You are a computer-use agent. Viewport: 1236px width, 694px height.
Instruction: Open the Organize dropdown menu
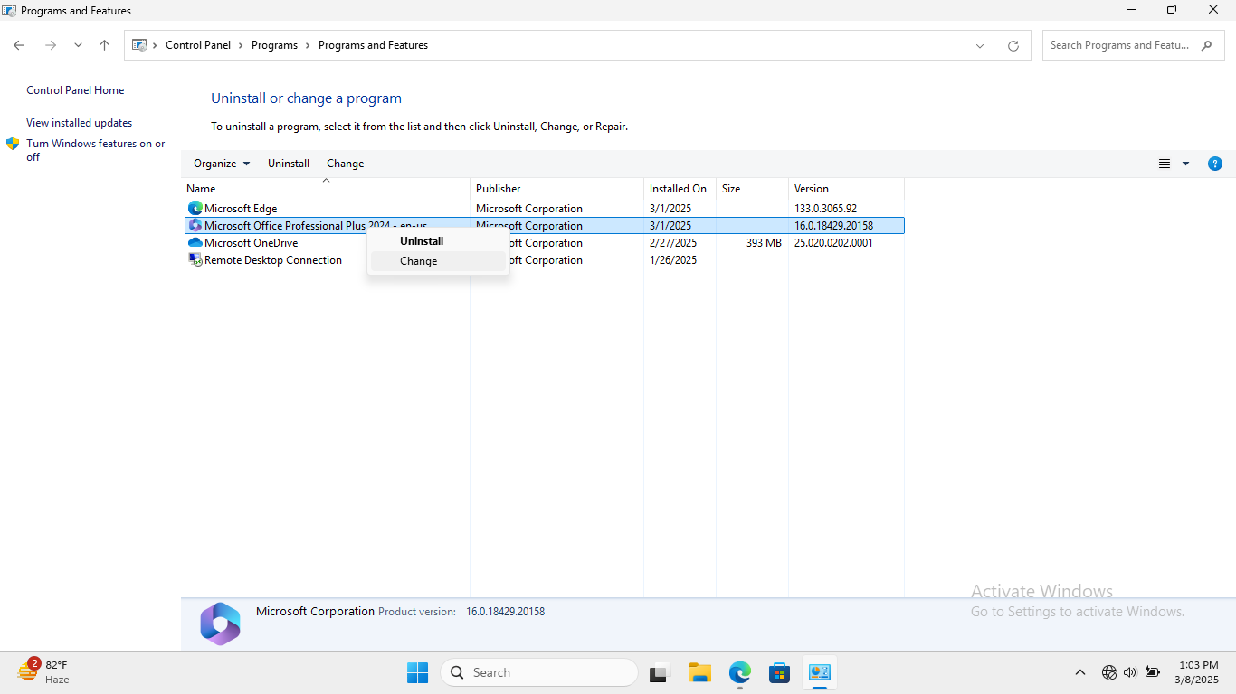point(222,164)
